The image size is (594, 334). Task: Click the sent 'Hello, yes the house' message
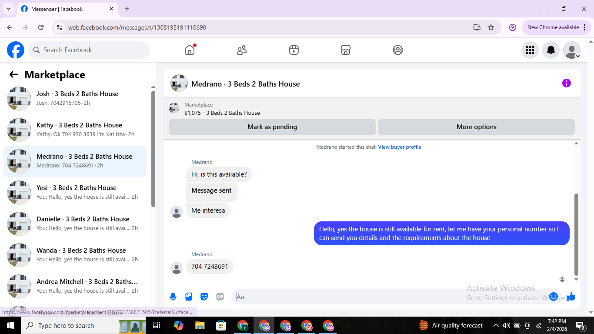[442, 234]
